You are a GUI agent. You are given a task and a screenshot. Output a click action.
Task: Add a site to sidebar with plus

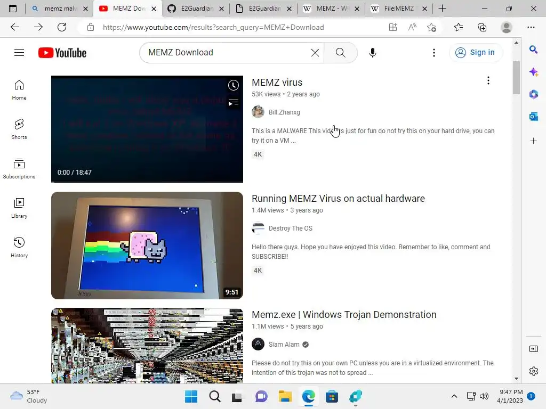[533, 141]
